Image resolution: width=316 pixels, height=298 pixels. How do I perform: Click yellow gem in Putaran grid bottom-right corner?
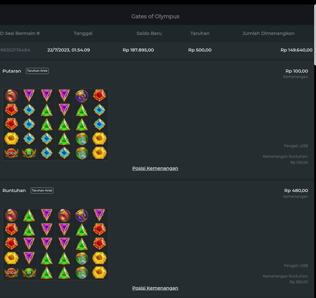[99, 153]
